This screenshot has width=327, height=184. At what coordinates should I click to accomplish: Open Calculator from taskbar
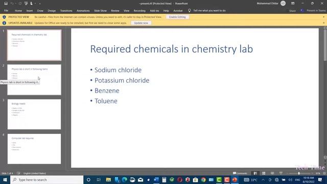(x=164, y=179)
